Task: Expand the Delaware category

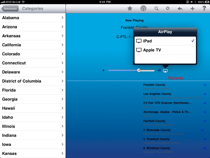Action: pos(33,72)
